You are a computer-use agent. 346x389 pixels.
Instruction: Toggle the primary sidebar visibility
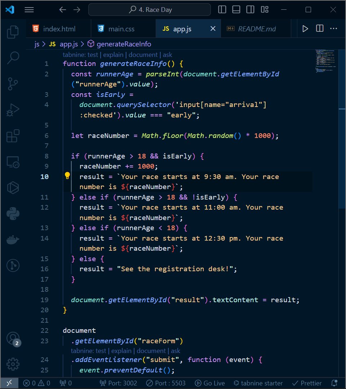[x=222, y=9]
